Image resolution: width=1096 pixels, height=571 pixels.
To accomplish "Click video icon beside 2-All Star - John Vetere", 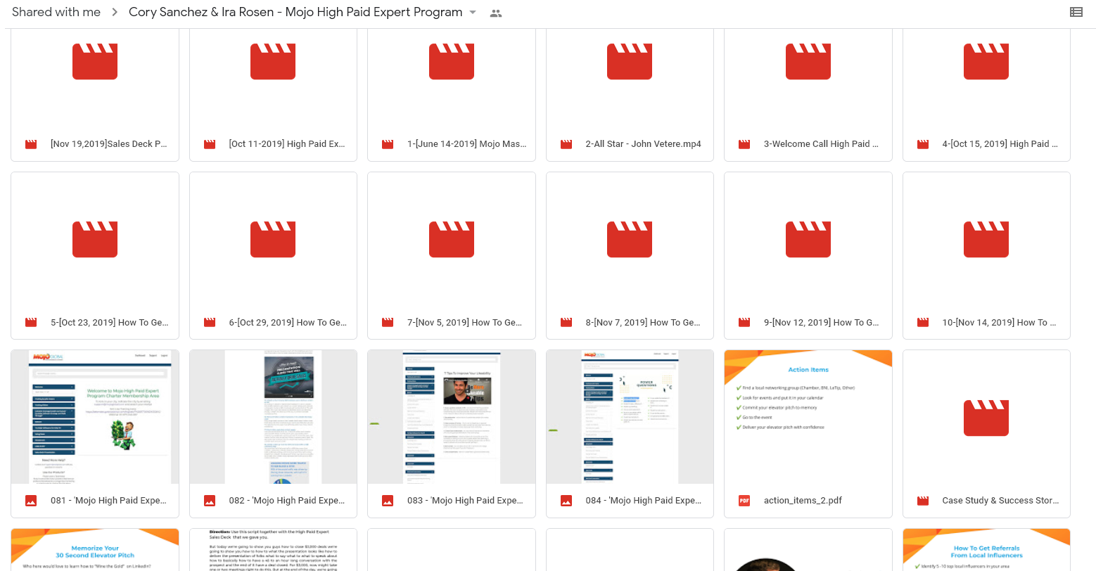I will click(x=566, y=144).
